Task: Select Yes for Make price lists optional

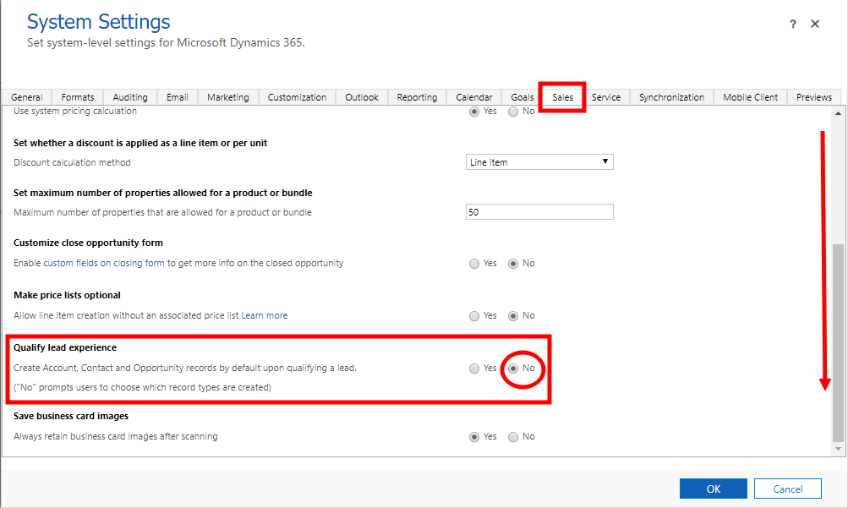Action: [474, 316]
